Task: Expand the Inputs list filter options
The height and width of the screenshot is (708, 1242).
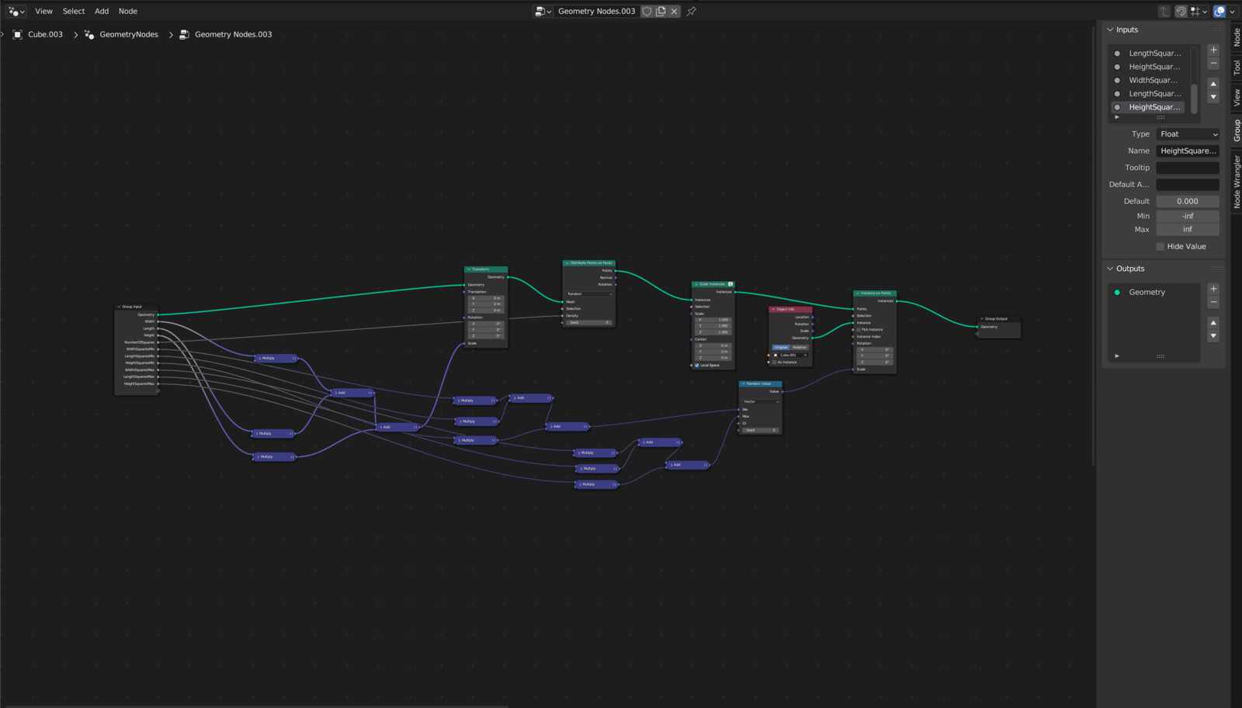Action: tap(1117, 117)
